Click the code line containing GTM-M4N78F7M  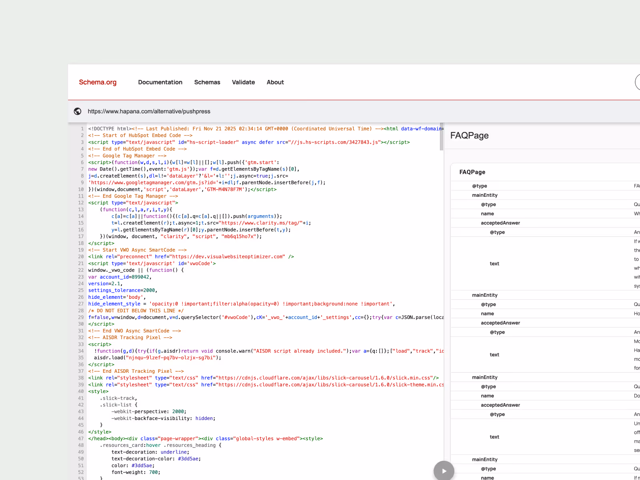pyautogui.click(x=182, y=189)
